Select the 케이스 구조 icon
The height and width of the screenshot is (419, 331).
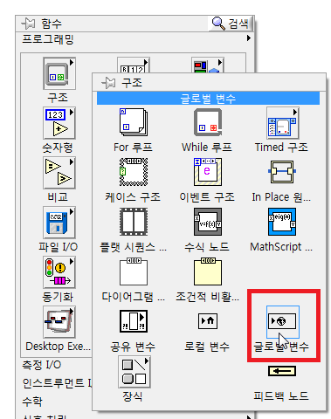pyautogui.click(x=134, y=172)
